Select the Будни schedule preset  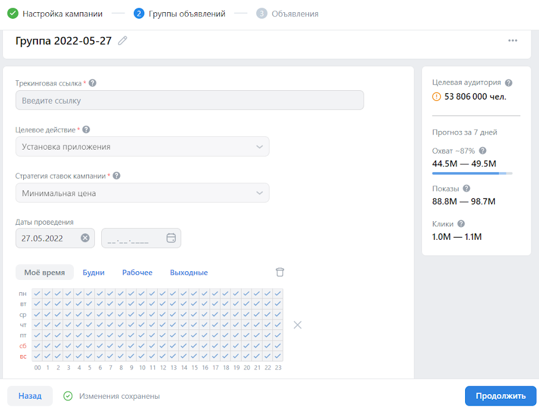point(94,272)
